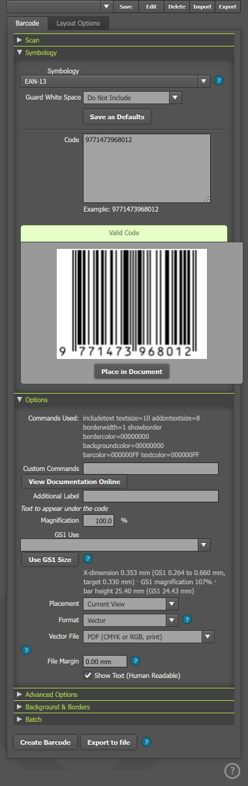This screenshot has width=248, height=786.
Task: Collapse the Options section
Action: [124, 400]
